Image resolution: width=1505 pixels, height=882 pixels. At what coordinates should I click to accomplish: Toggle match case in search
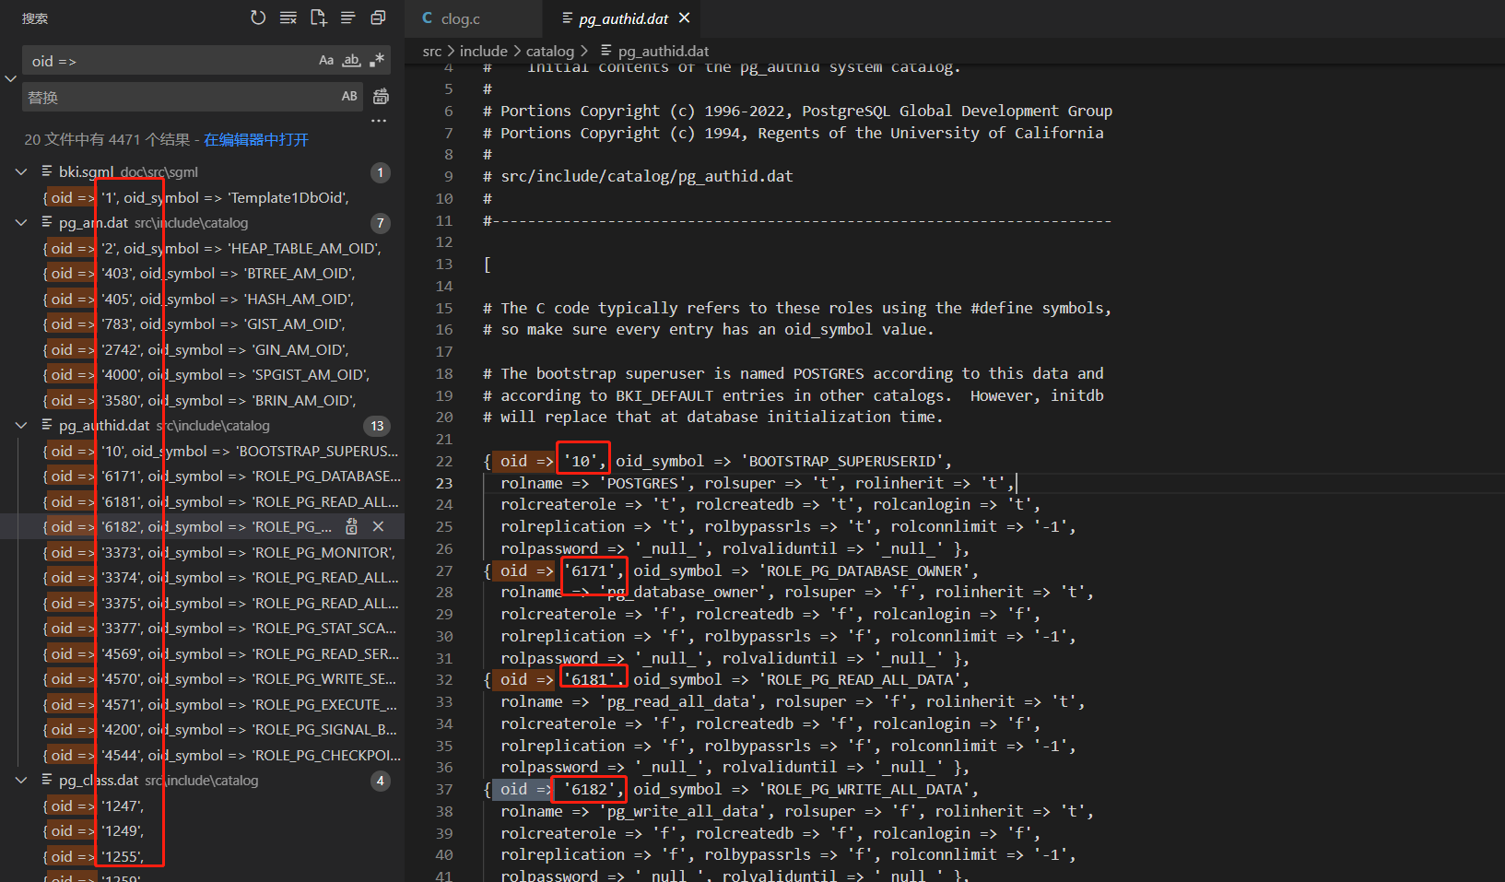pyautogui.click(x=325, y=60)
